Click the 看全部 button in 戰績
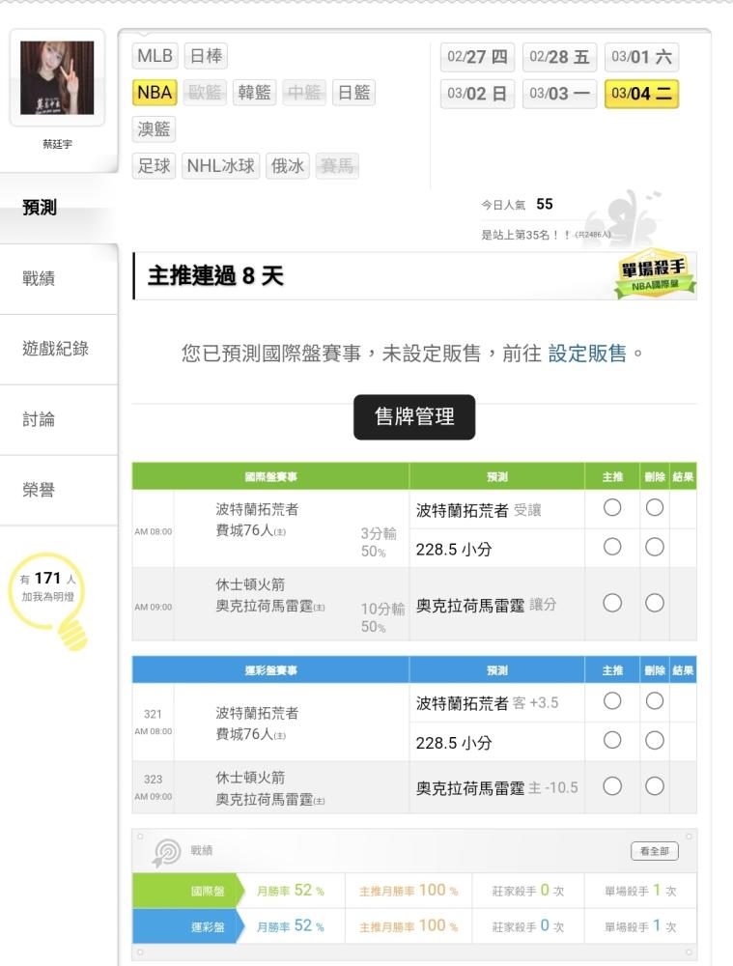 (655, 851)
